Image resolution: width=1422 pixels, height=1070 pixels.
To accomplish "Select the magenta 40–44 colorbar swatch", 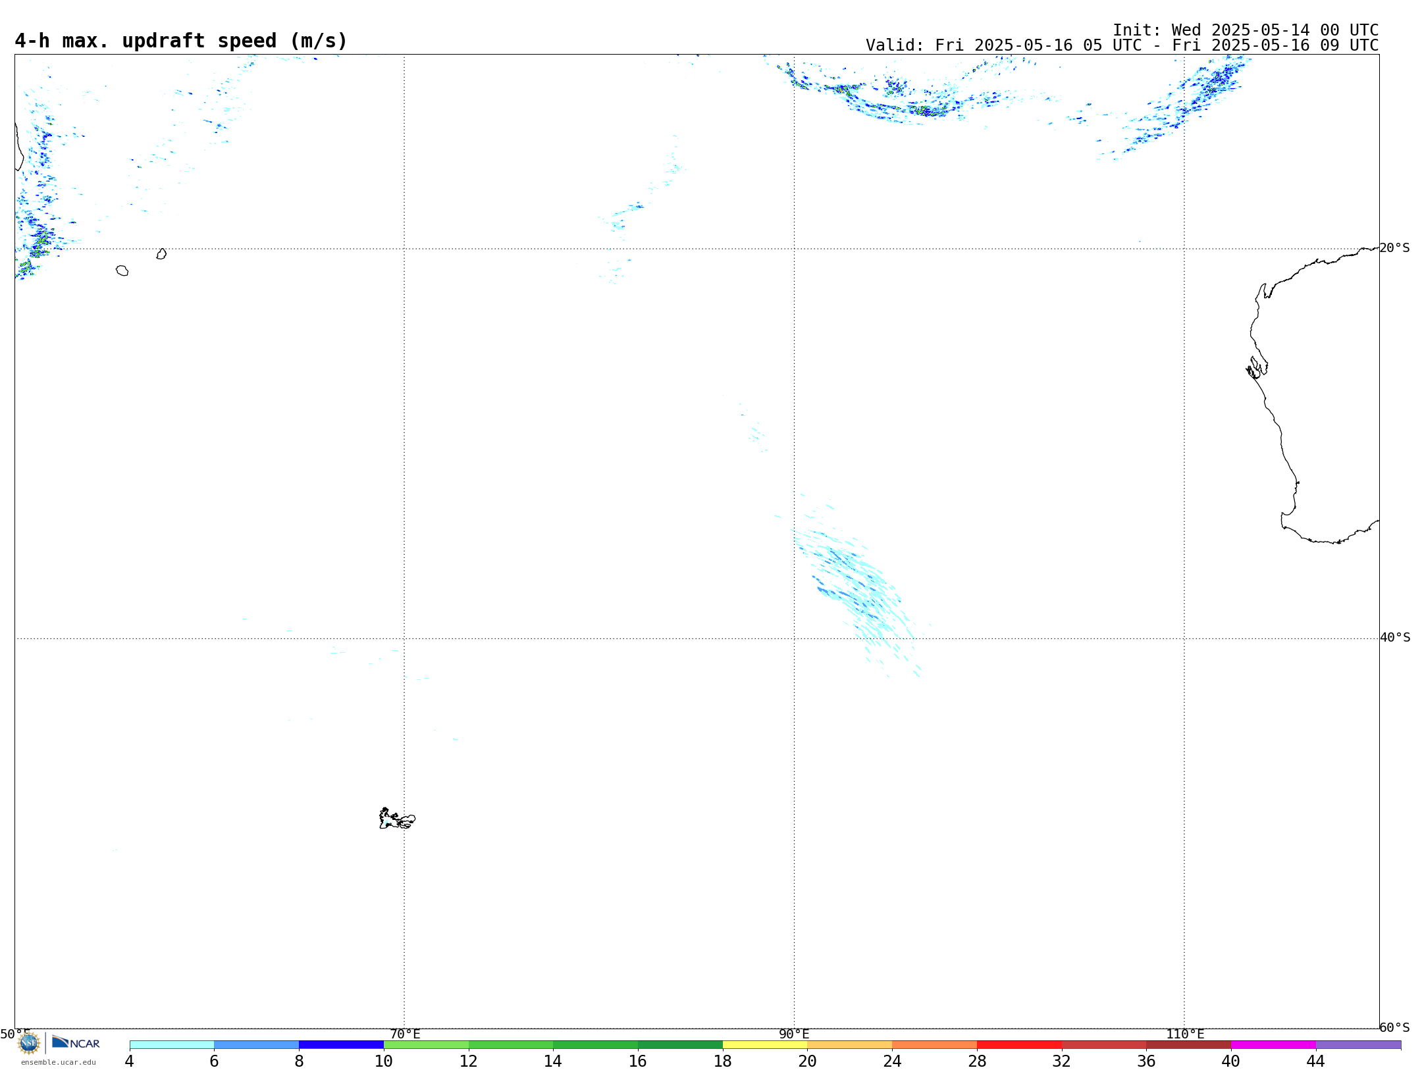I will (1274, 1044).
